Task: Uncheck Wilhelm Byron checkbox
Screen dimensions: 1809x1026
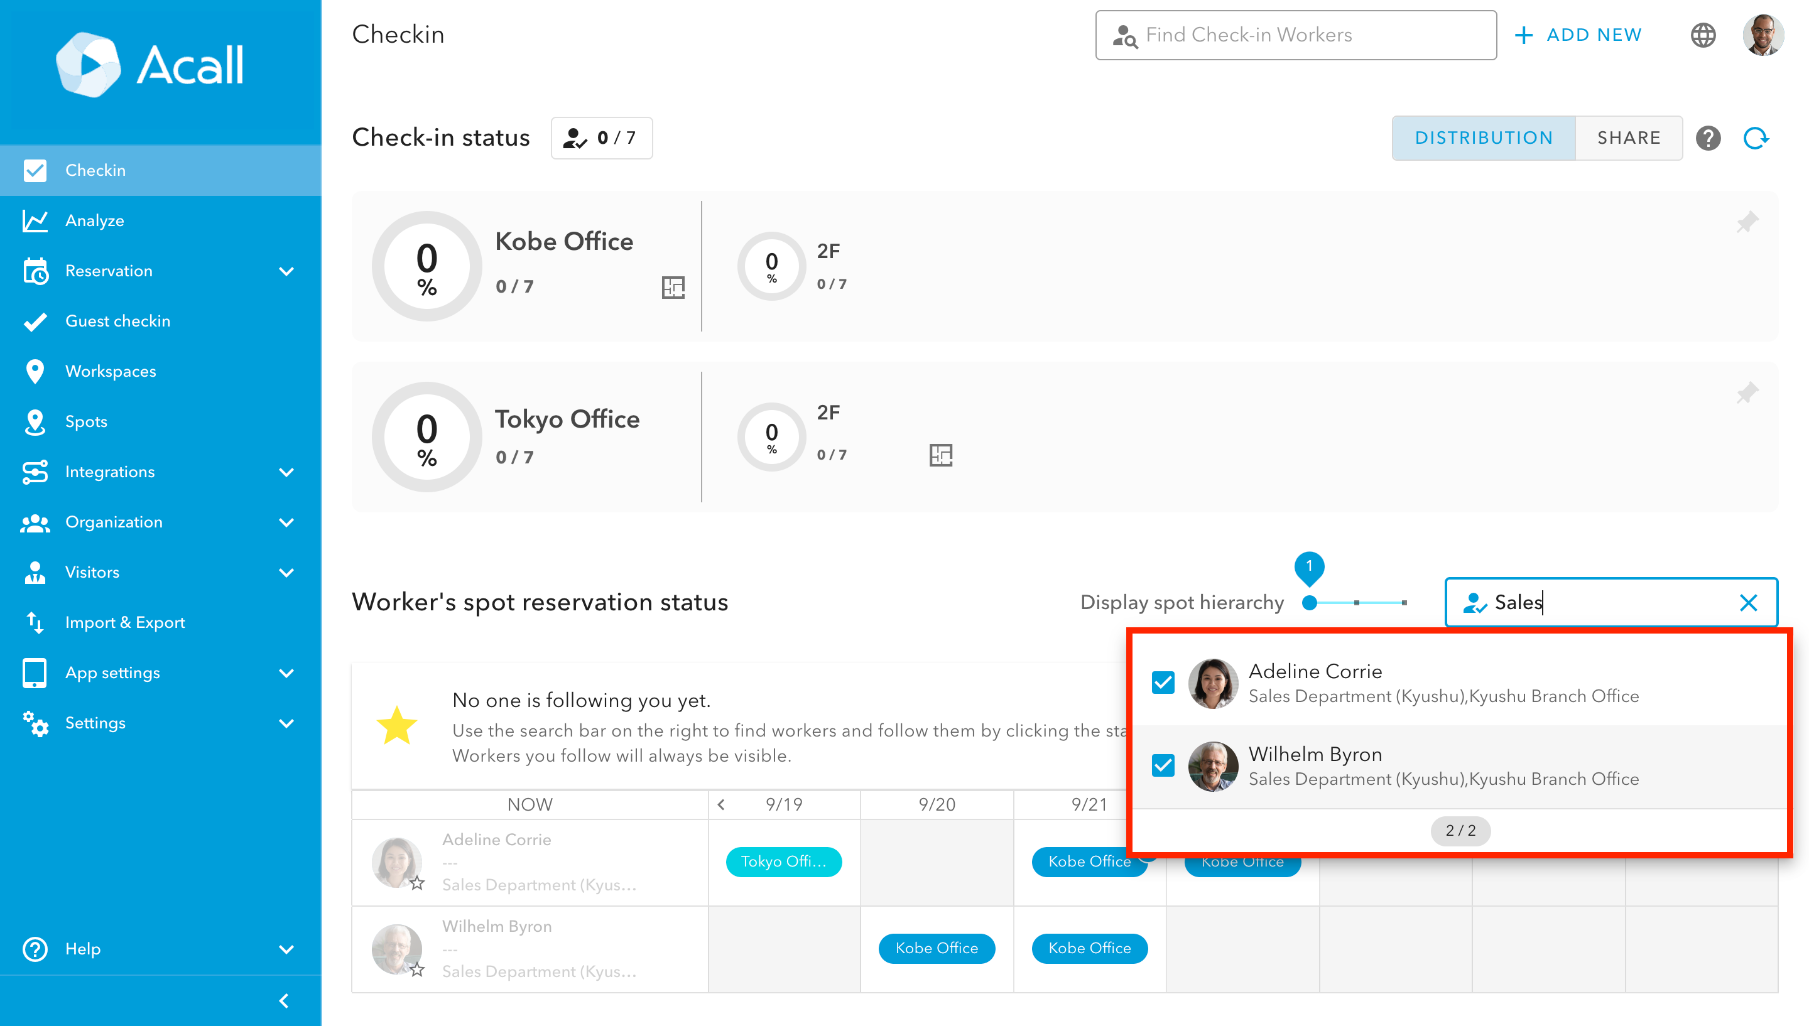Action: [x=1163, y=765]
